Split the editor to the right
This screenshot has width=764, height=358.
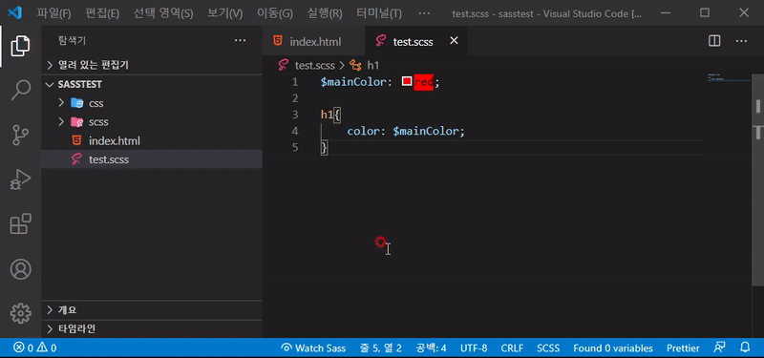714,41
